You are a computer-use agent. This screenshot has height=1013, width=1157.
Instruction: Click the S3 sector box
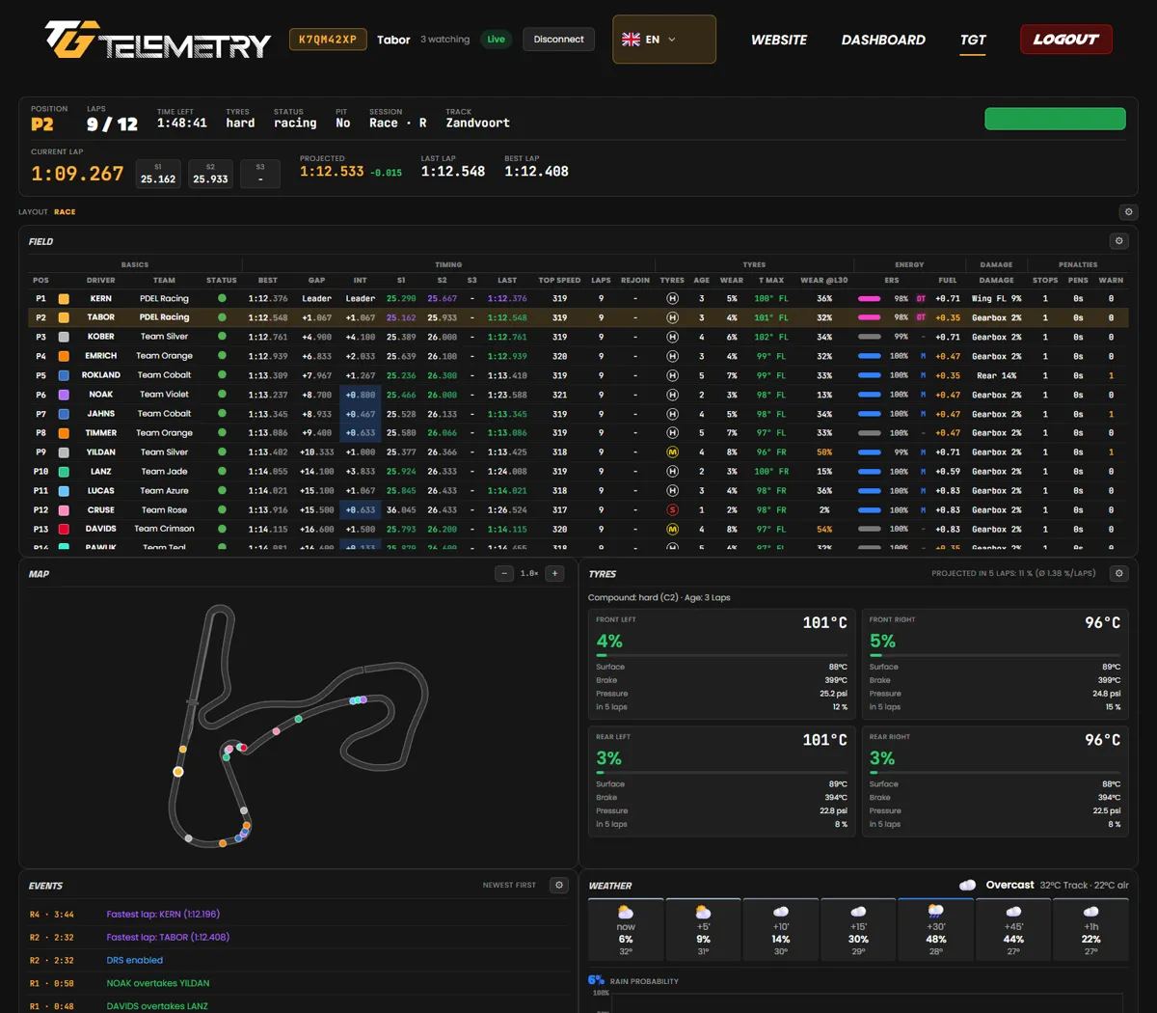(260, 174)
